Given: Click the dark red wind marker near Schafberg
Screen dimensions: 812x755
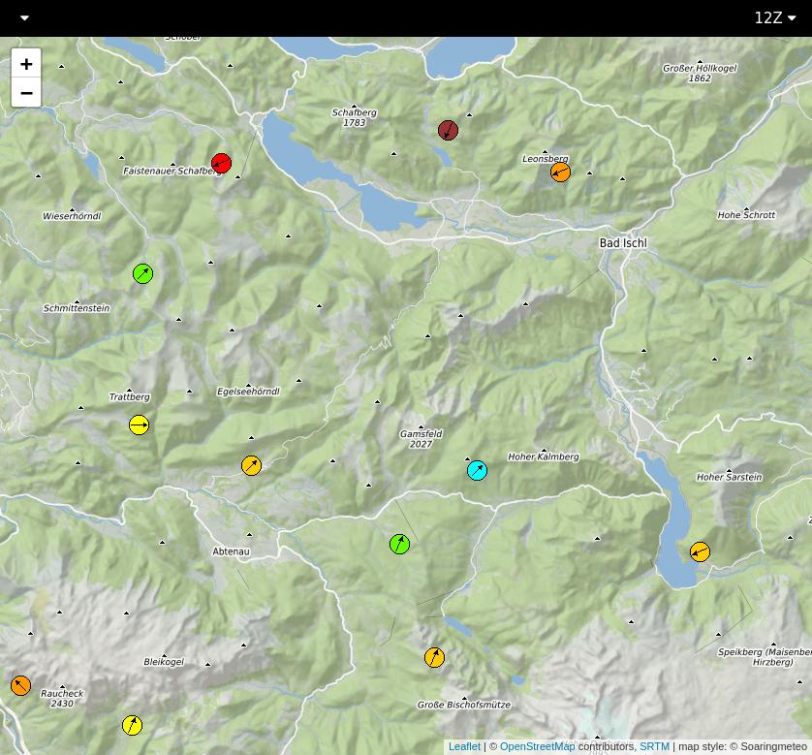Looking at the screenshot, I should pyautogui.click(x=447, y=129).
